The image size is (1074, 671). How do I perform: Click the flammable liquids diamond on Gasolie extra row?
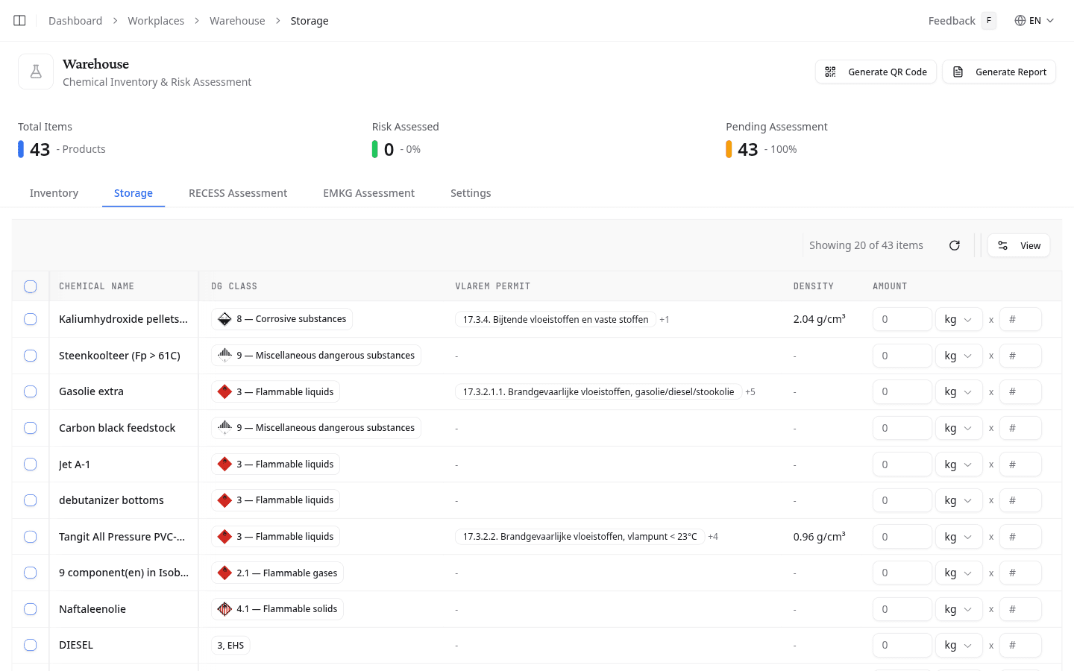224,391
